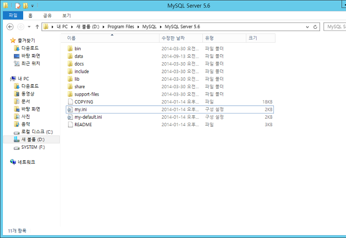Viewport: 346px width, 238px height.
Task: Select the SYSTEM (F:) drive icon
Action: (17, 148)
